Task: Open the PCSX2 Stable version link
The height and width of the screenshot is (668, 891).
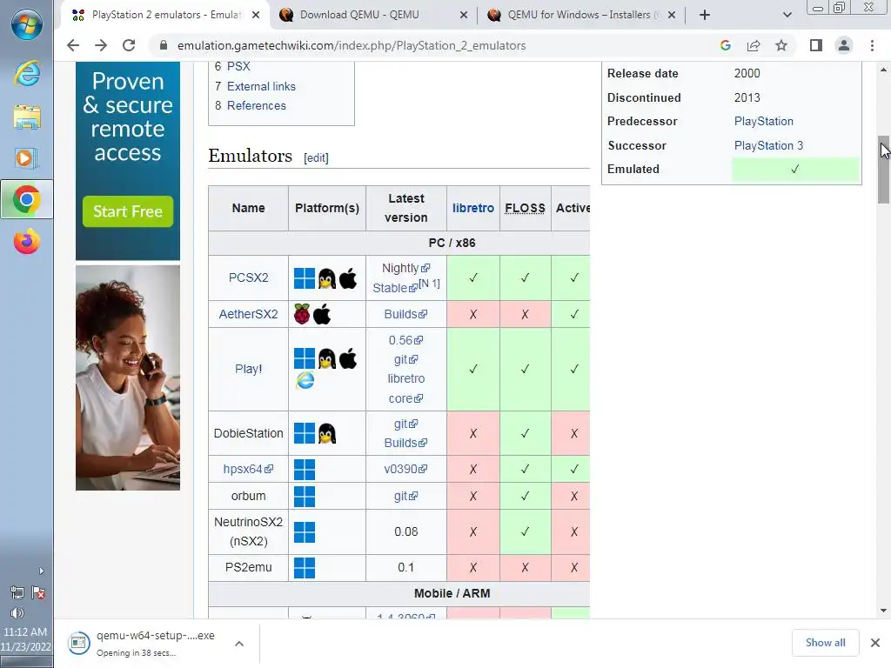Action: click(x=395, y=288)
